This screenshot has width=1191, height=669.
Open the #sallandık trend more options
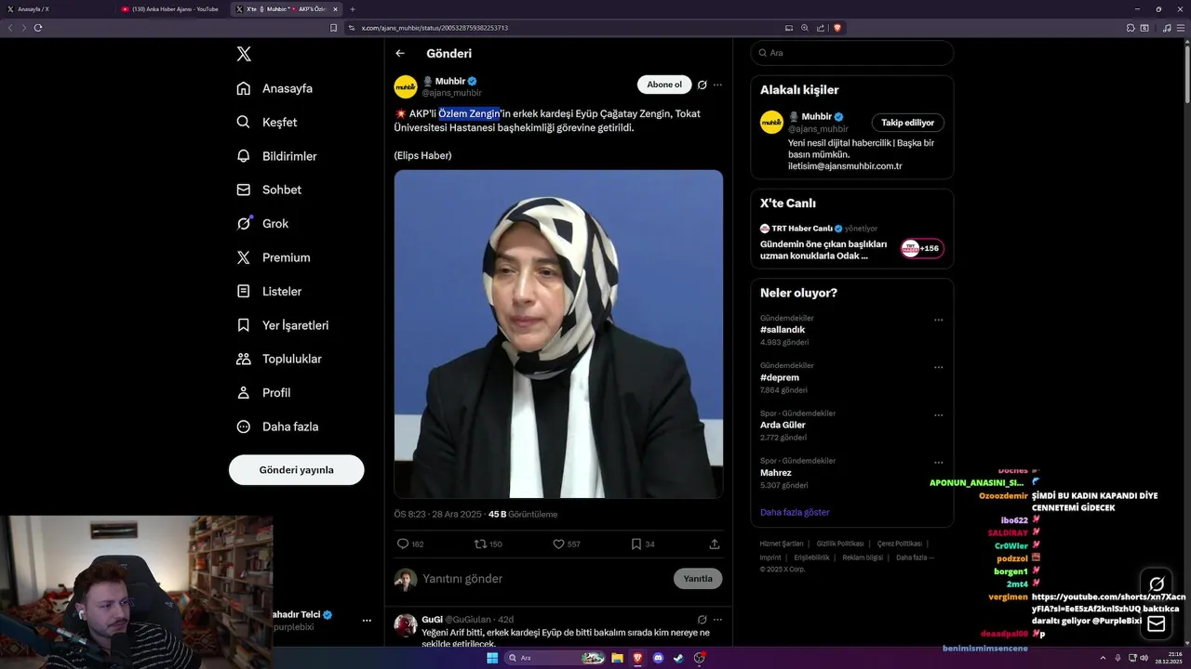[x=938, y=320]
